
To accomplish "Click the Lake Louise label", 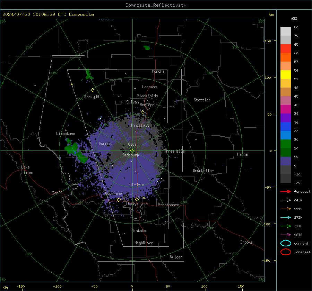I will click(27, 170).
